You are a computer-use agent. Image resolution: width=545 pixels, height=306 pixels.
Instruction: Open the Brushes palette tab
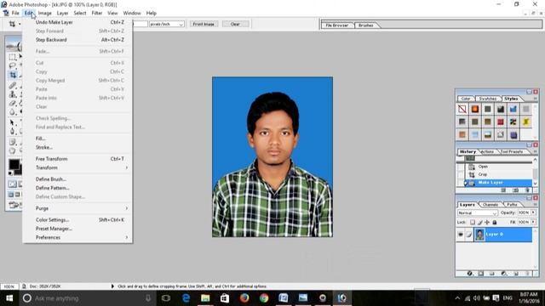[365, 25]
